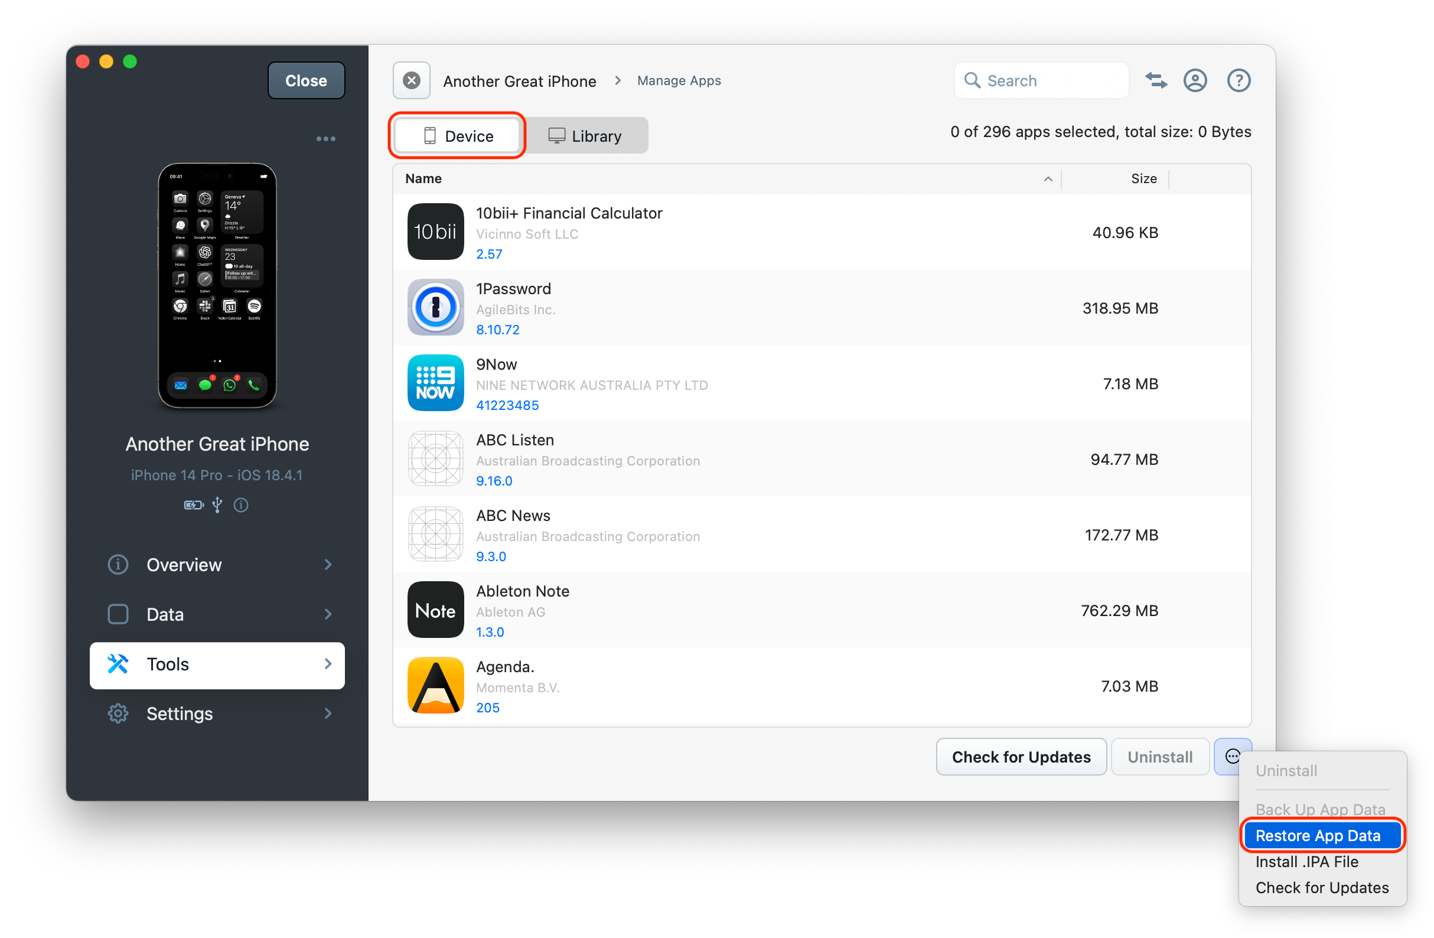Click the ABC Listen app name
This screenshot has width=1434, height=938.
click(x=515, y=441)
